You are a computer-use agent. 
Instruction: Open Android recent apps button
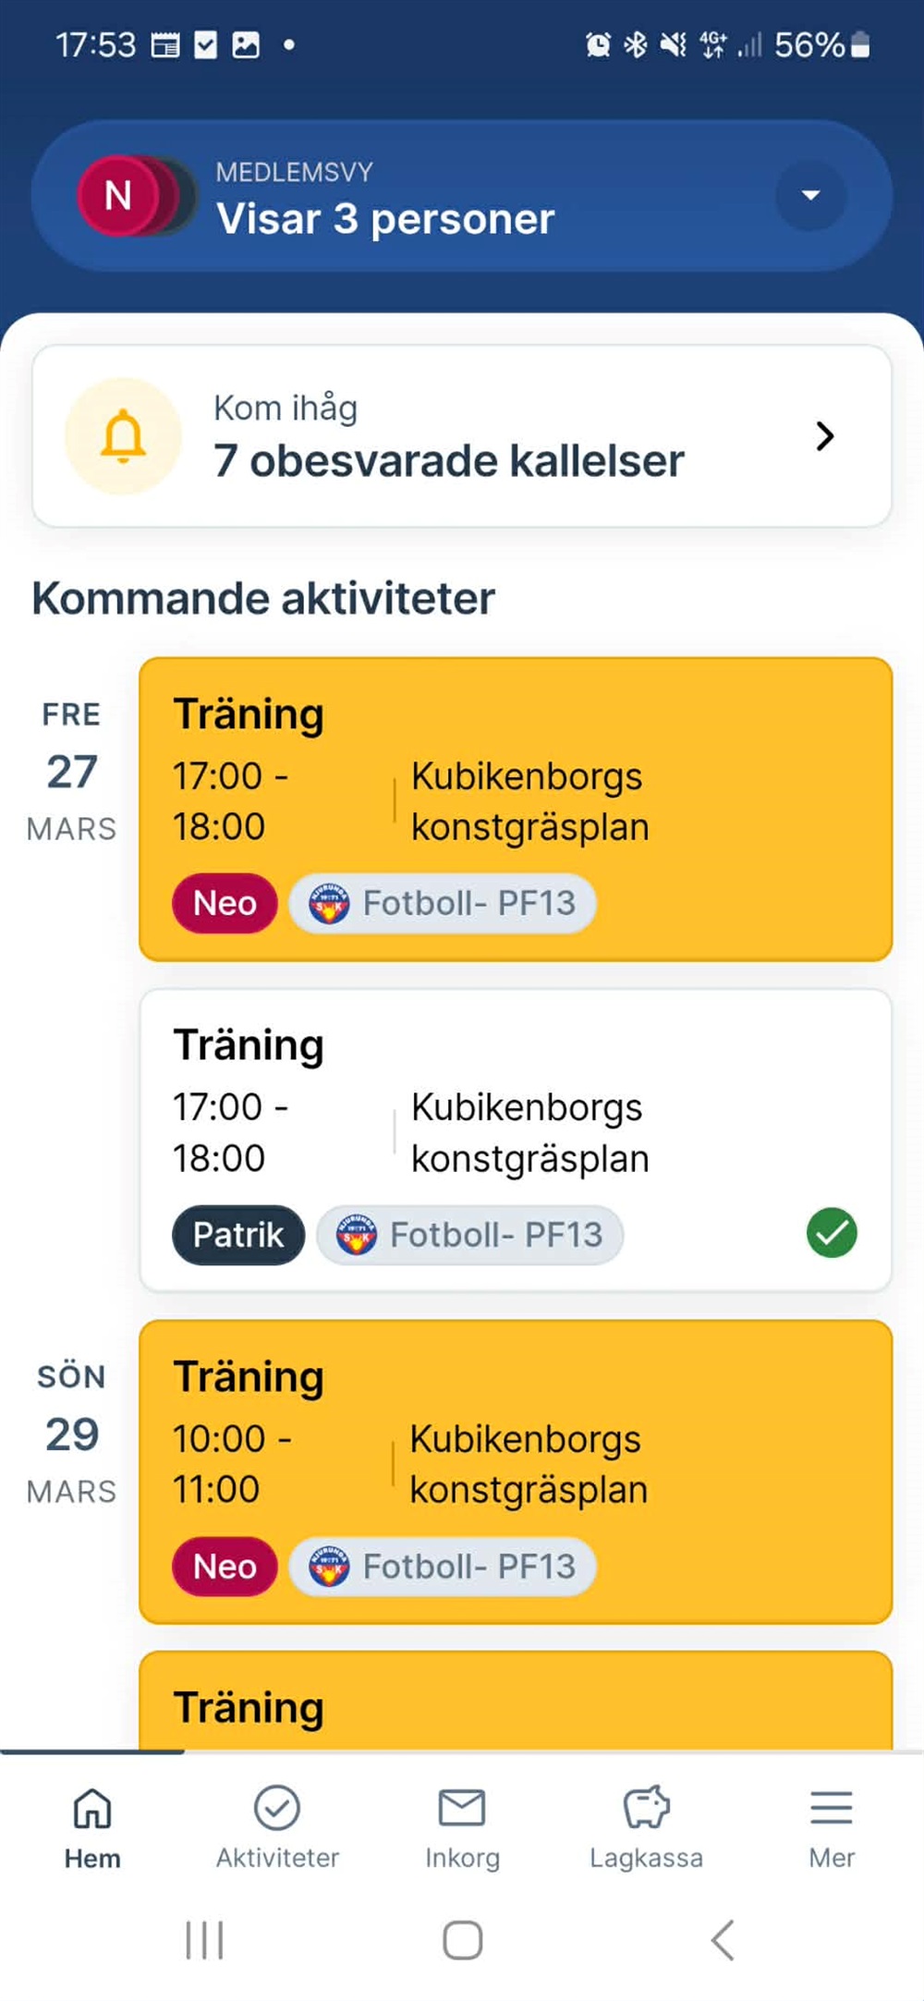[204, 1939]
